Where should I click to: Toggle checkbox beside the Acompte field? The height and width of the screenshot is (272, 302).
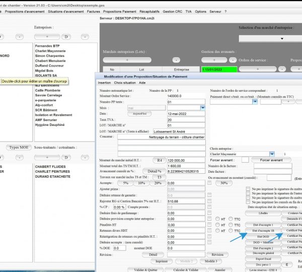(209, 183)
